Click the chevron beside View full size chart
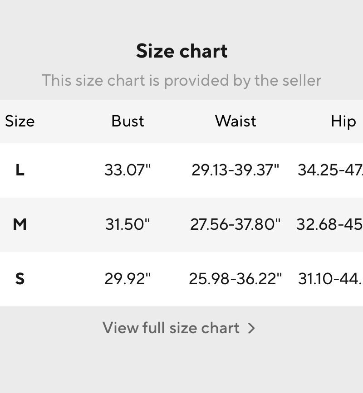Viewport: 363px width, 393px height. 251,328
